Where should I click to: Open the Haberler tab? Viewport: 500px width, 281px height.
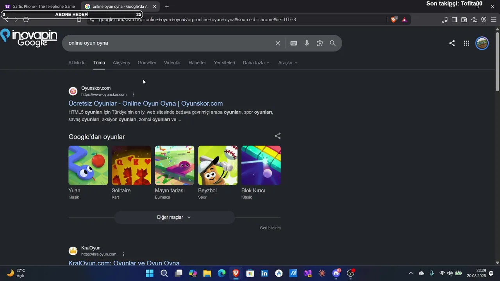click(x=197, y=63)
